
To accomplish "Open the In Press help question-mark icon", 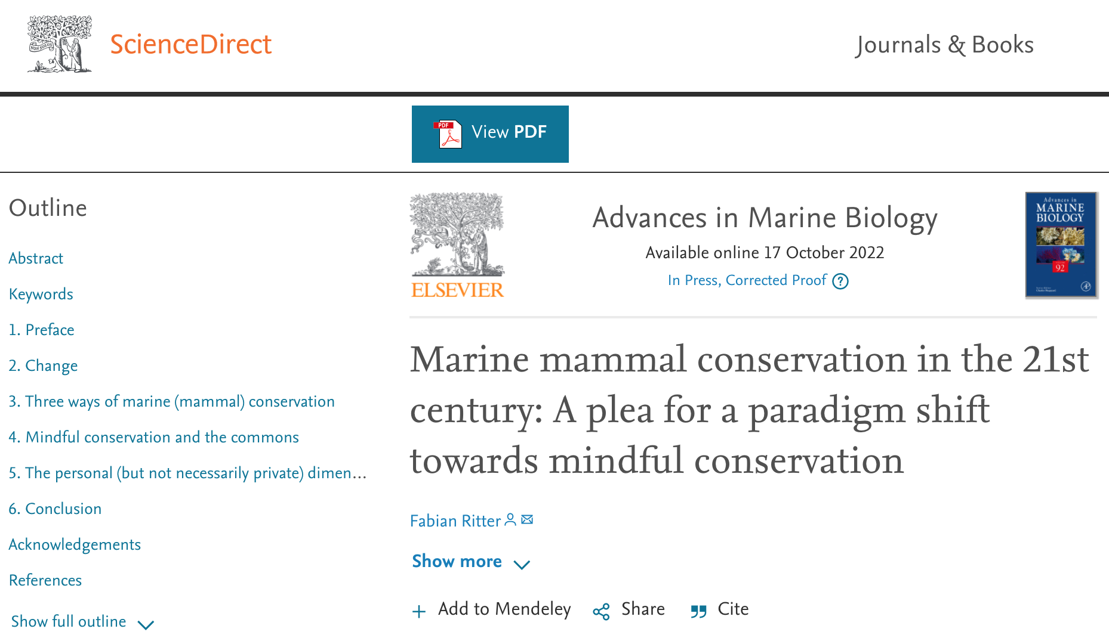I will click(840, 281).
